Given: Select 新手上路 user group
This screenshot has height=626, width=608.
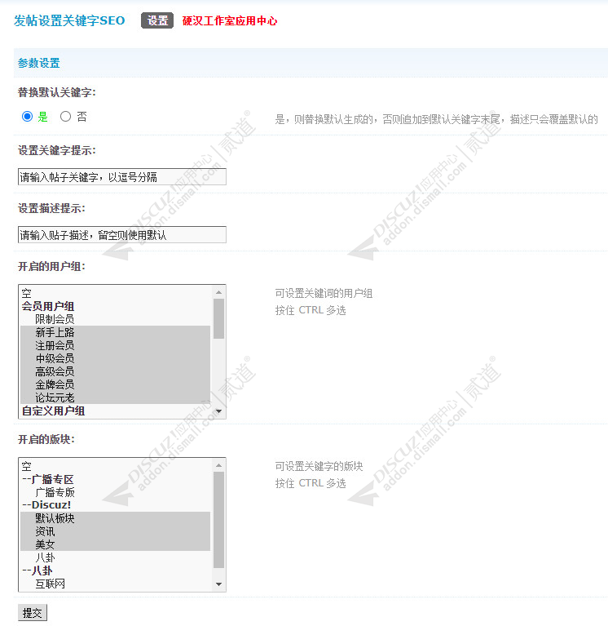Looking at the screenshot, I should (115, 332).
